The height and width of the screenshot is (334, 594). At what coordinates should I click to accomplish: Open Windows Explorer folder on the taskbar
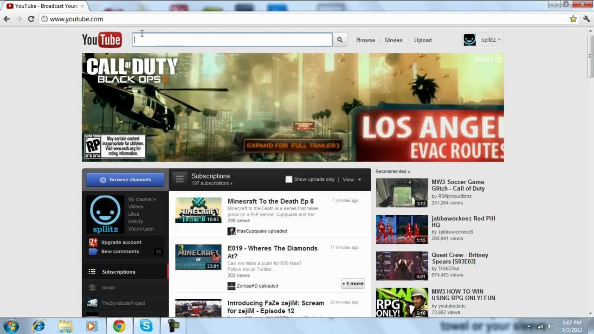pos(65,326)
